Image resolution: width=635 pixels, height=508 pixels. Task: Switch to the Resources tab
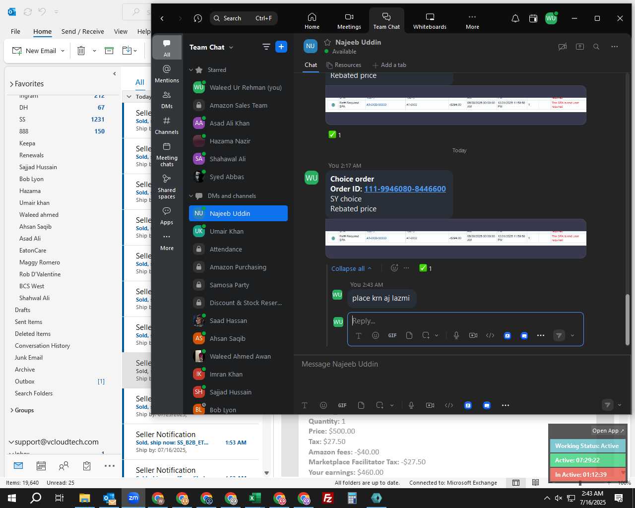point(344,65)
